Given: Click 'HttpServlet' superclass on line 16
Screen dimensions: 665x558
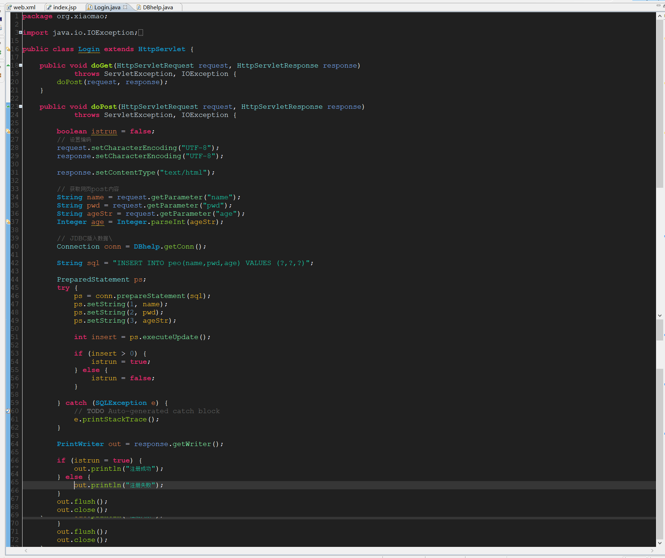Looking at the screenshot, I should click(162, 49).
